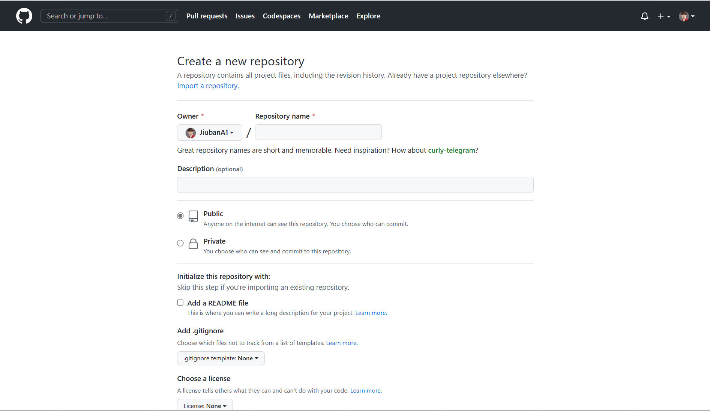
Task: Open Pull requests page
Action: click(207, 16)
